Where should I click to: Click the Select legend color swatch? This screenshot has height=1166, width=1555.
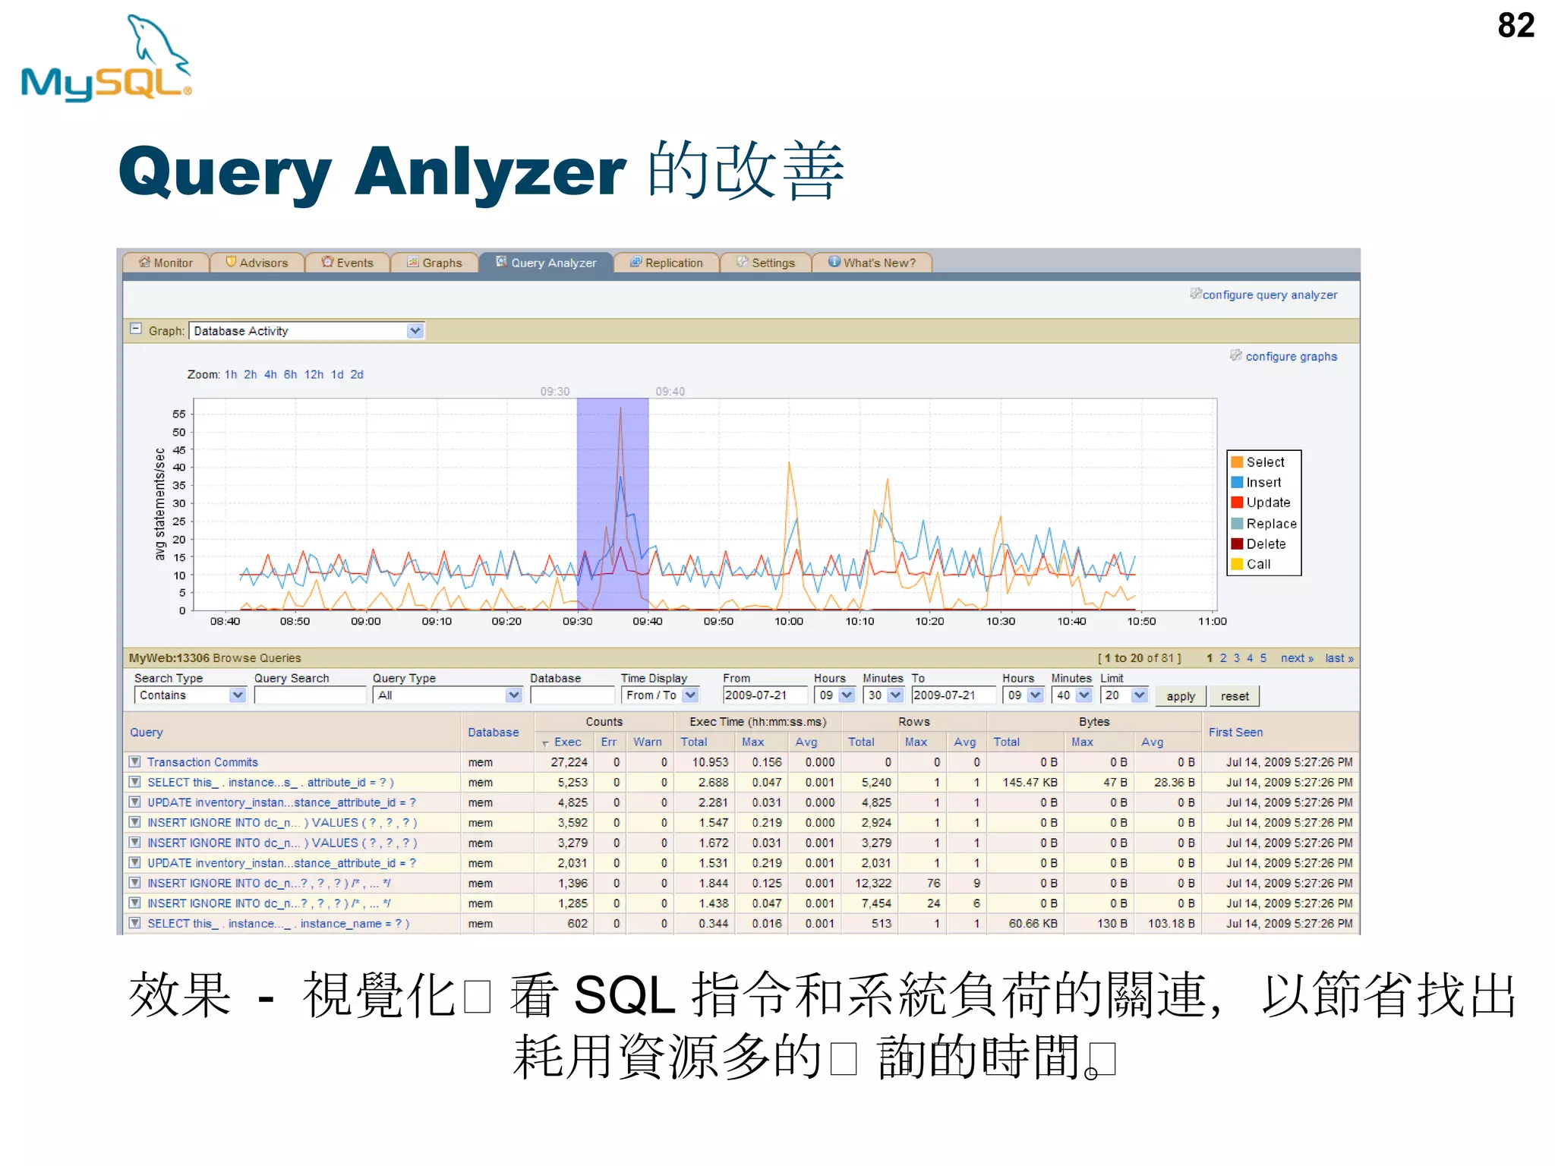1237,462
